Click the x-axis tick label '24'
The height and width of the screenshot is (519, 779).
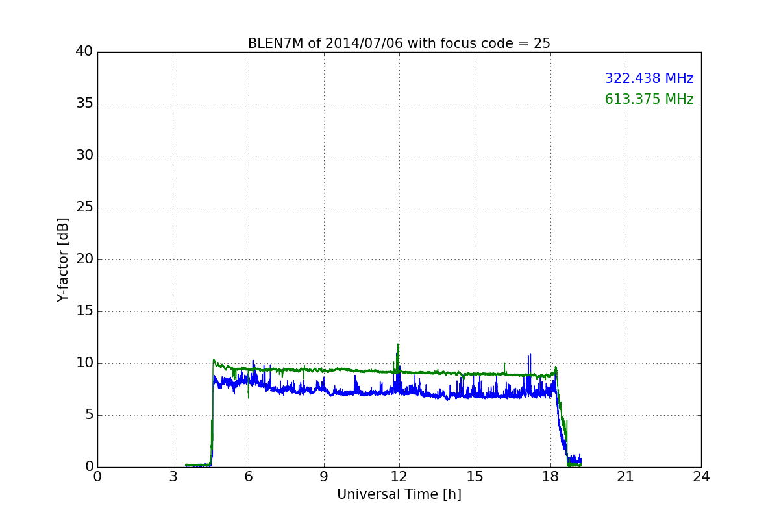pyautogui.click(x=701, y=477)
